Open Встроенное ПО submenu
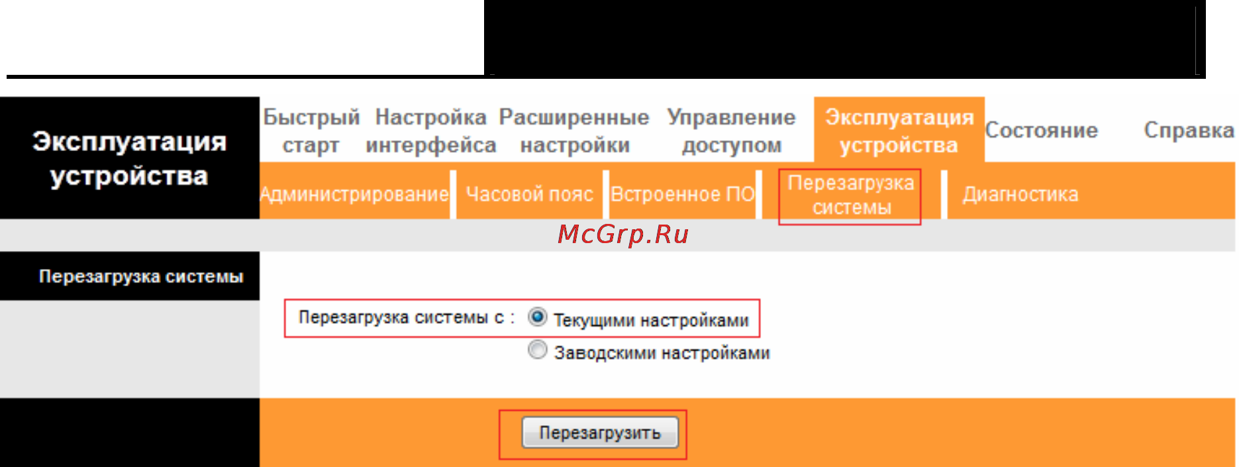Image resolution: width=1239 pixels, height=467 pixels. pyautogui.click(x=682, y=194)
